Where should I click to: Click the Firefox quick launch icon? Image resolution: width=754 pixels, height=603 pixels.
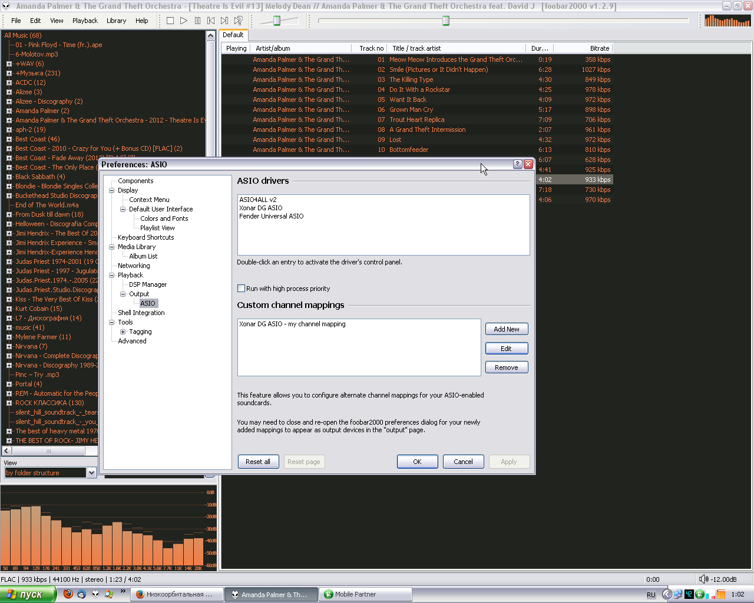[68, 594]
